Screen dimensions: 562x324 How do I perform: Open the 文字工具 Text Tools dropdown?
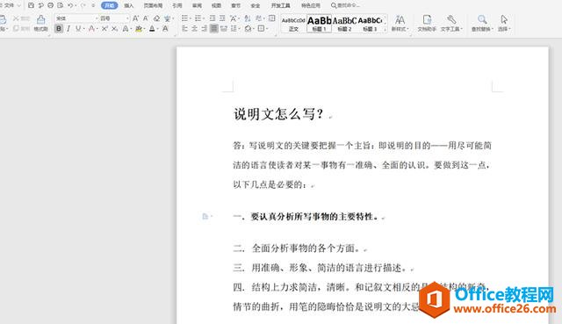point(451,24)
